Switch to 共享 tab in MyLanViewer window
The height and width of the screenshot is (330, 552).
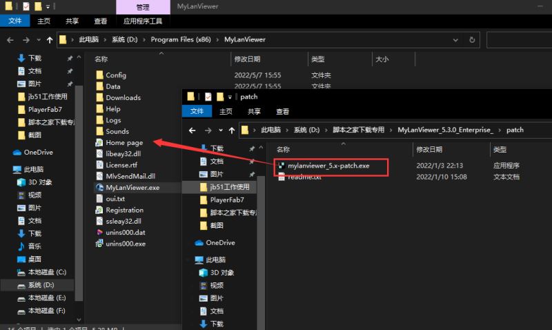(72, 21)
